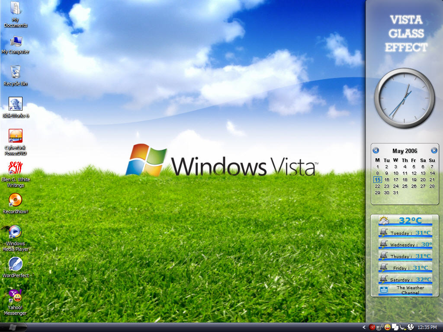
Task: Select the Yahoo! Messenger desktop shortcut
Action: (x=16, y=302)
